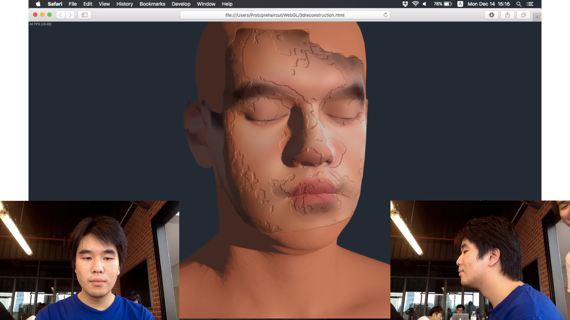Open the Safari application menu
The height and width of the screenshot is (320, 570).
[x=55, y=4]
